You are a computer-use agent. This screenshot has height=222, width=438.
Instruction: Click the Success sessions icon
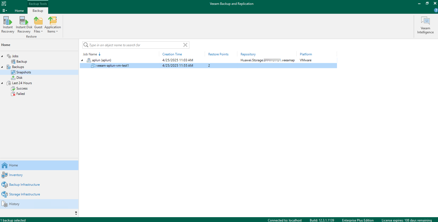pos(13,88)
